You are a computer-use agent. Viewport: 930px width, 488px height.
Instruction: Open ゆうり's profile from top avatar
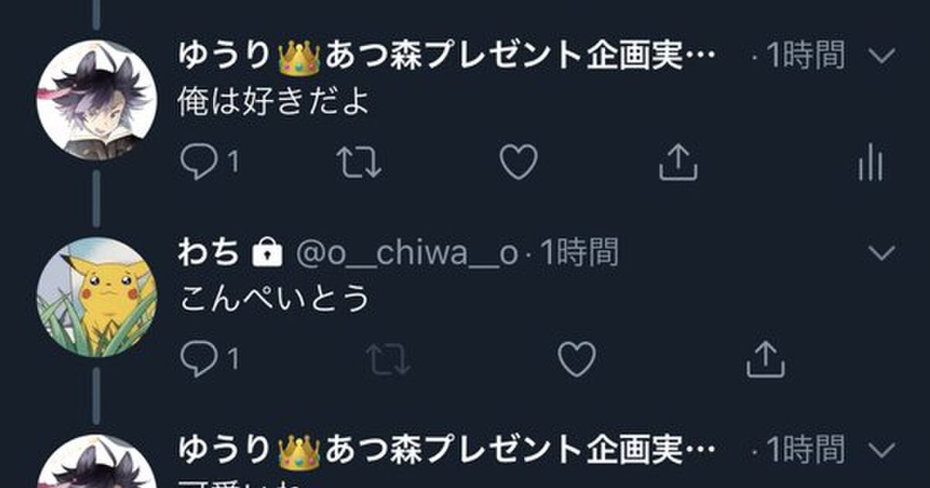(97, 100)
